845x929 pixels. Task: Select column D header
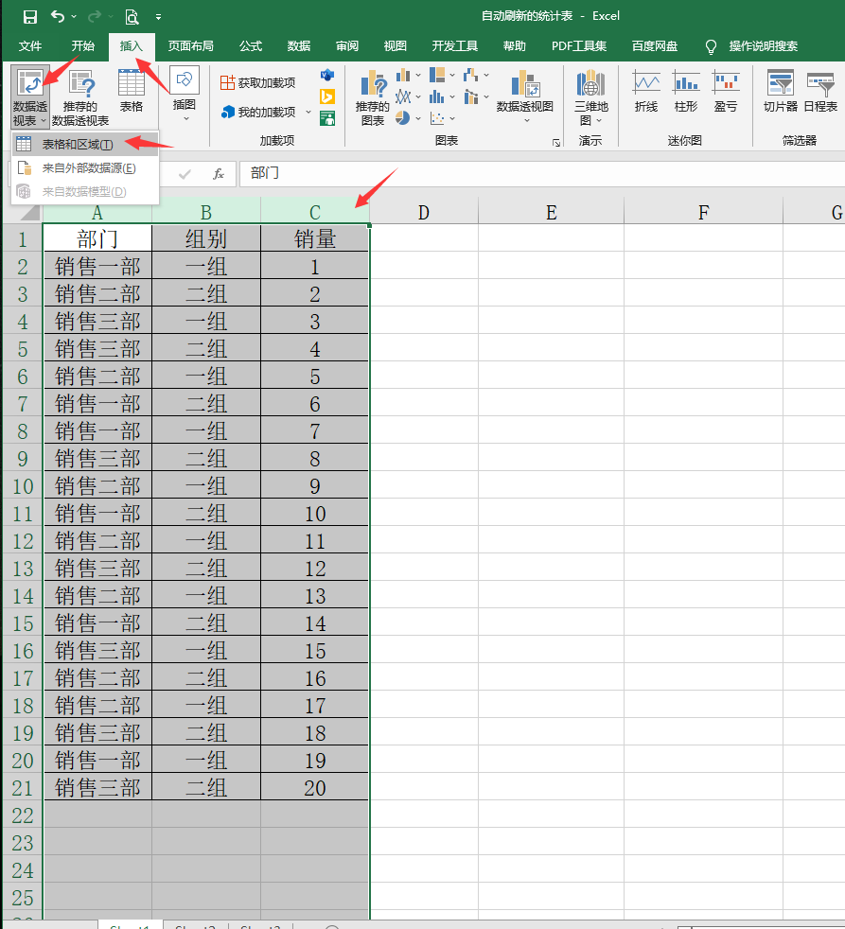pyautogui.click(x=424, y=212)
